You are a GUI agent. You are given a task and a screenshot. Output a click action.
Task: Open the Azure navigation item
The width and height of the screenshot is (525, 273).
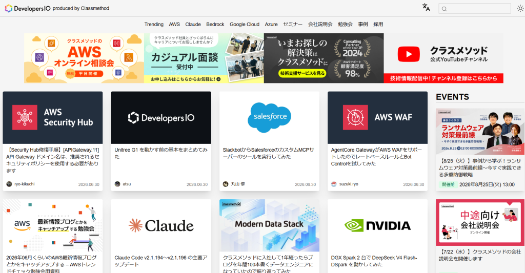click(271, 25)
